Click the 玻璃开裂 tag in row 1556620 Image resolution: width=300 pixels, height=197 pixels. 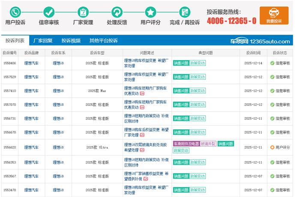point(208,144)
